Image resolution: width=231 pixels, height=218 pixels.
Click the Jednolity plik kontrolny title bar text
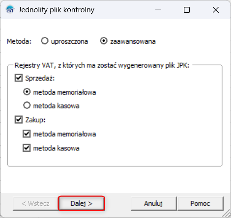pos(57,10)
